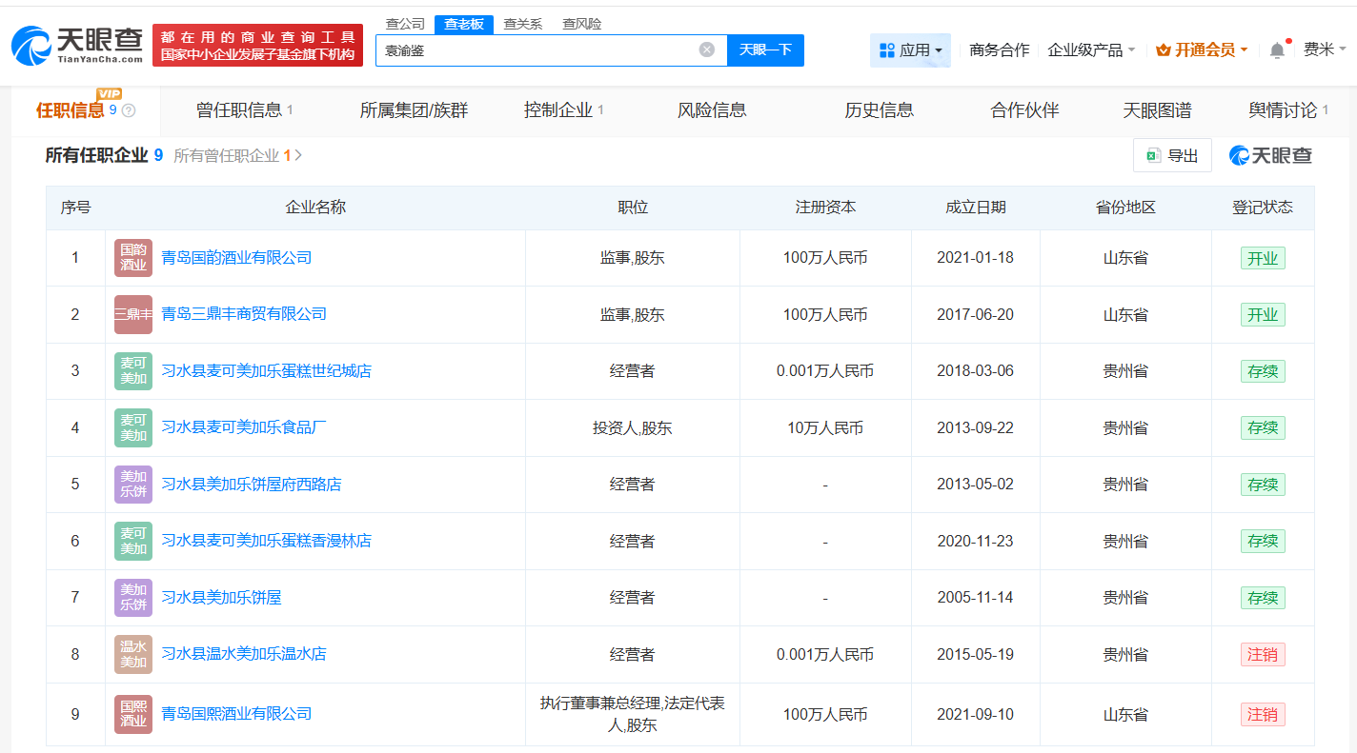Click the 国熙酒业 company logo icon
The width and height of the screenshot is (1357, 753).
click(x=133, y=714)
